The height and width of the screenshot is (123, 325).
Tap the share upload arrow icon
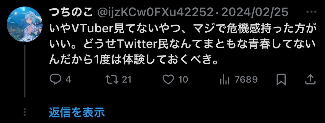pyautogui.click(x=310, y=79)
